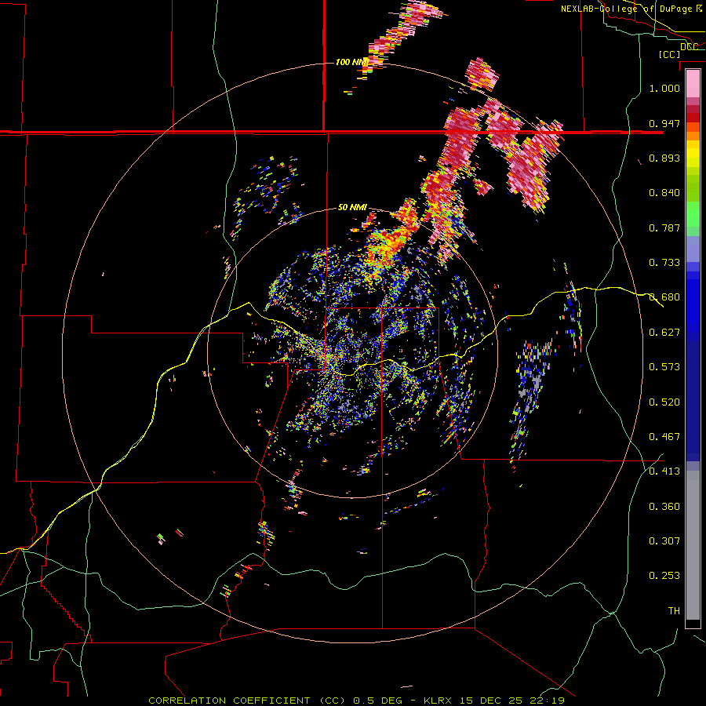This screenshot has height=706, width=706.
Task: Select the 0.573 scale value
Action: (664, 367)
